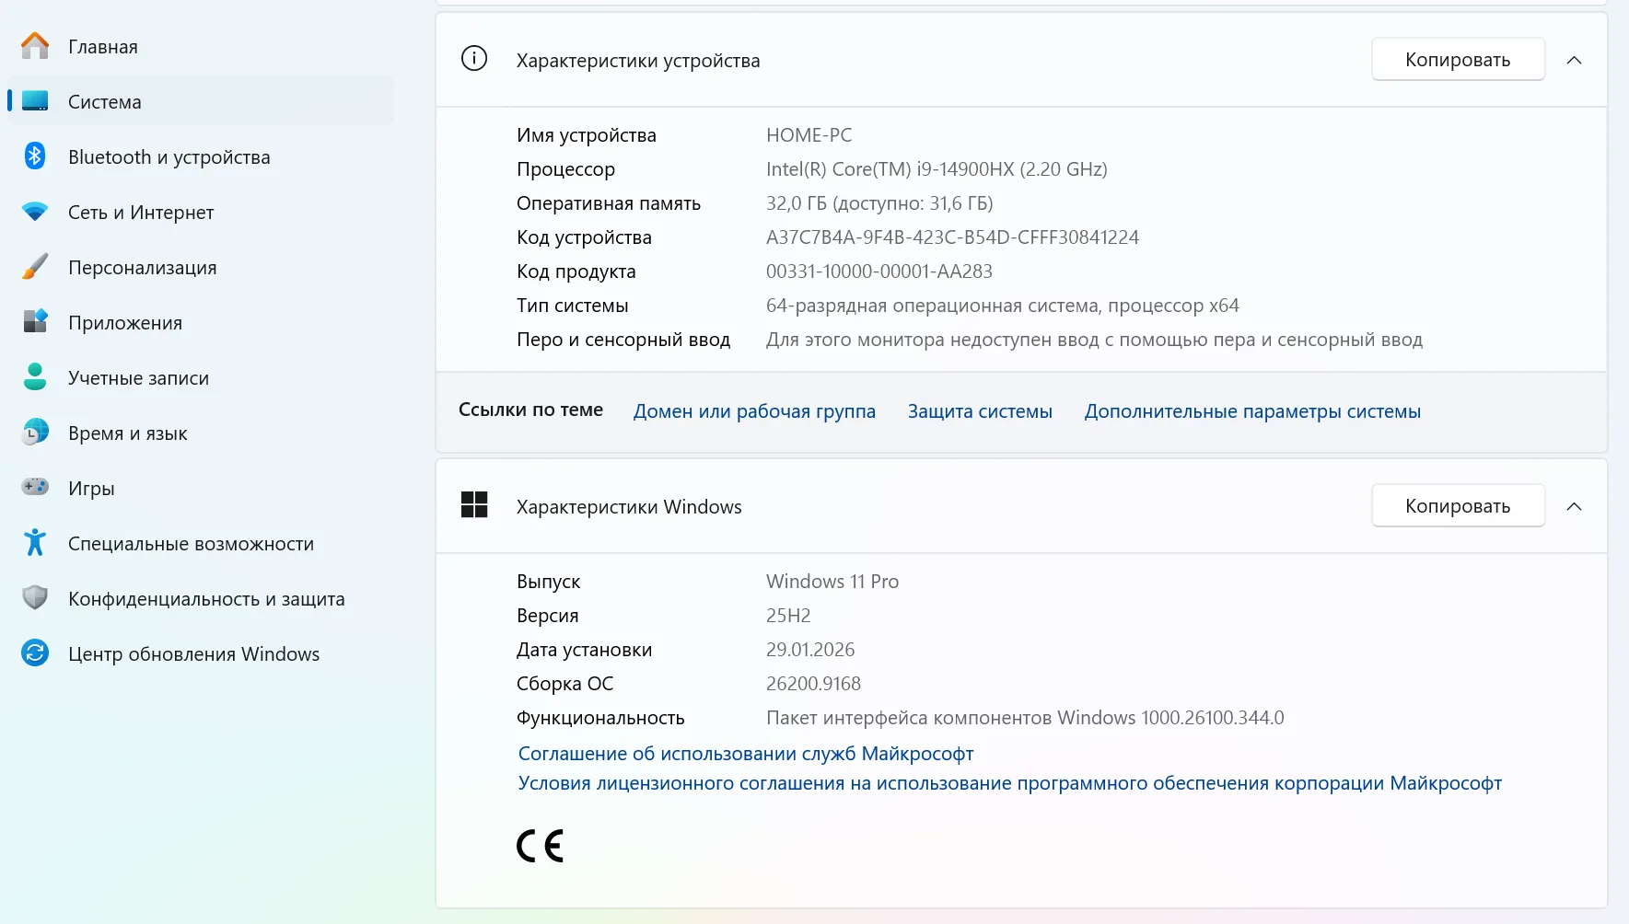This screenshot has height=924, width=1629.
Task: Click the Wi-Fi network icon
Action: 35,212
